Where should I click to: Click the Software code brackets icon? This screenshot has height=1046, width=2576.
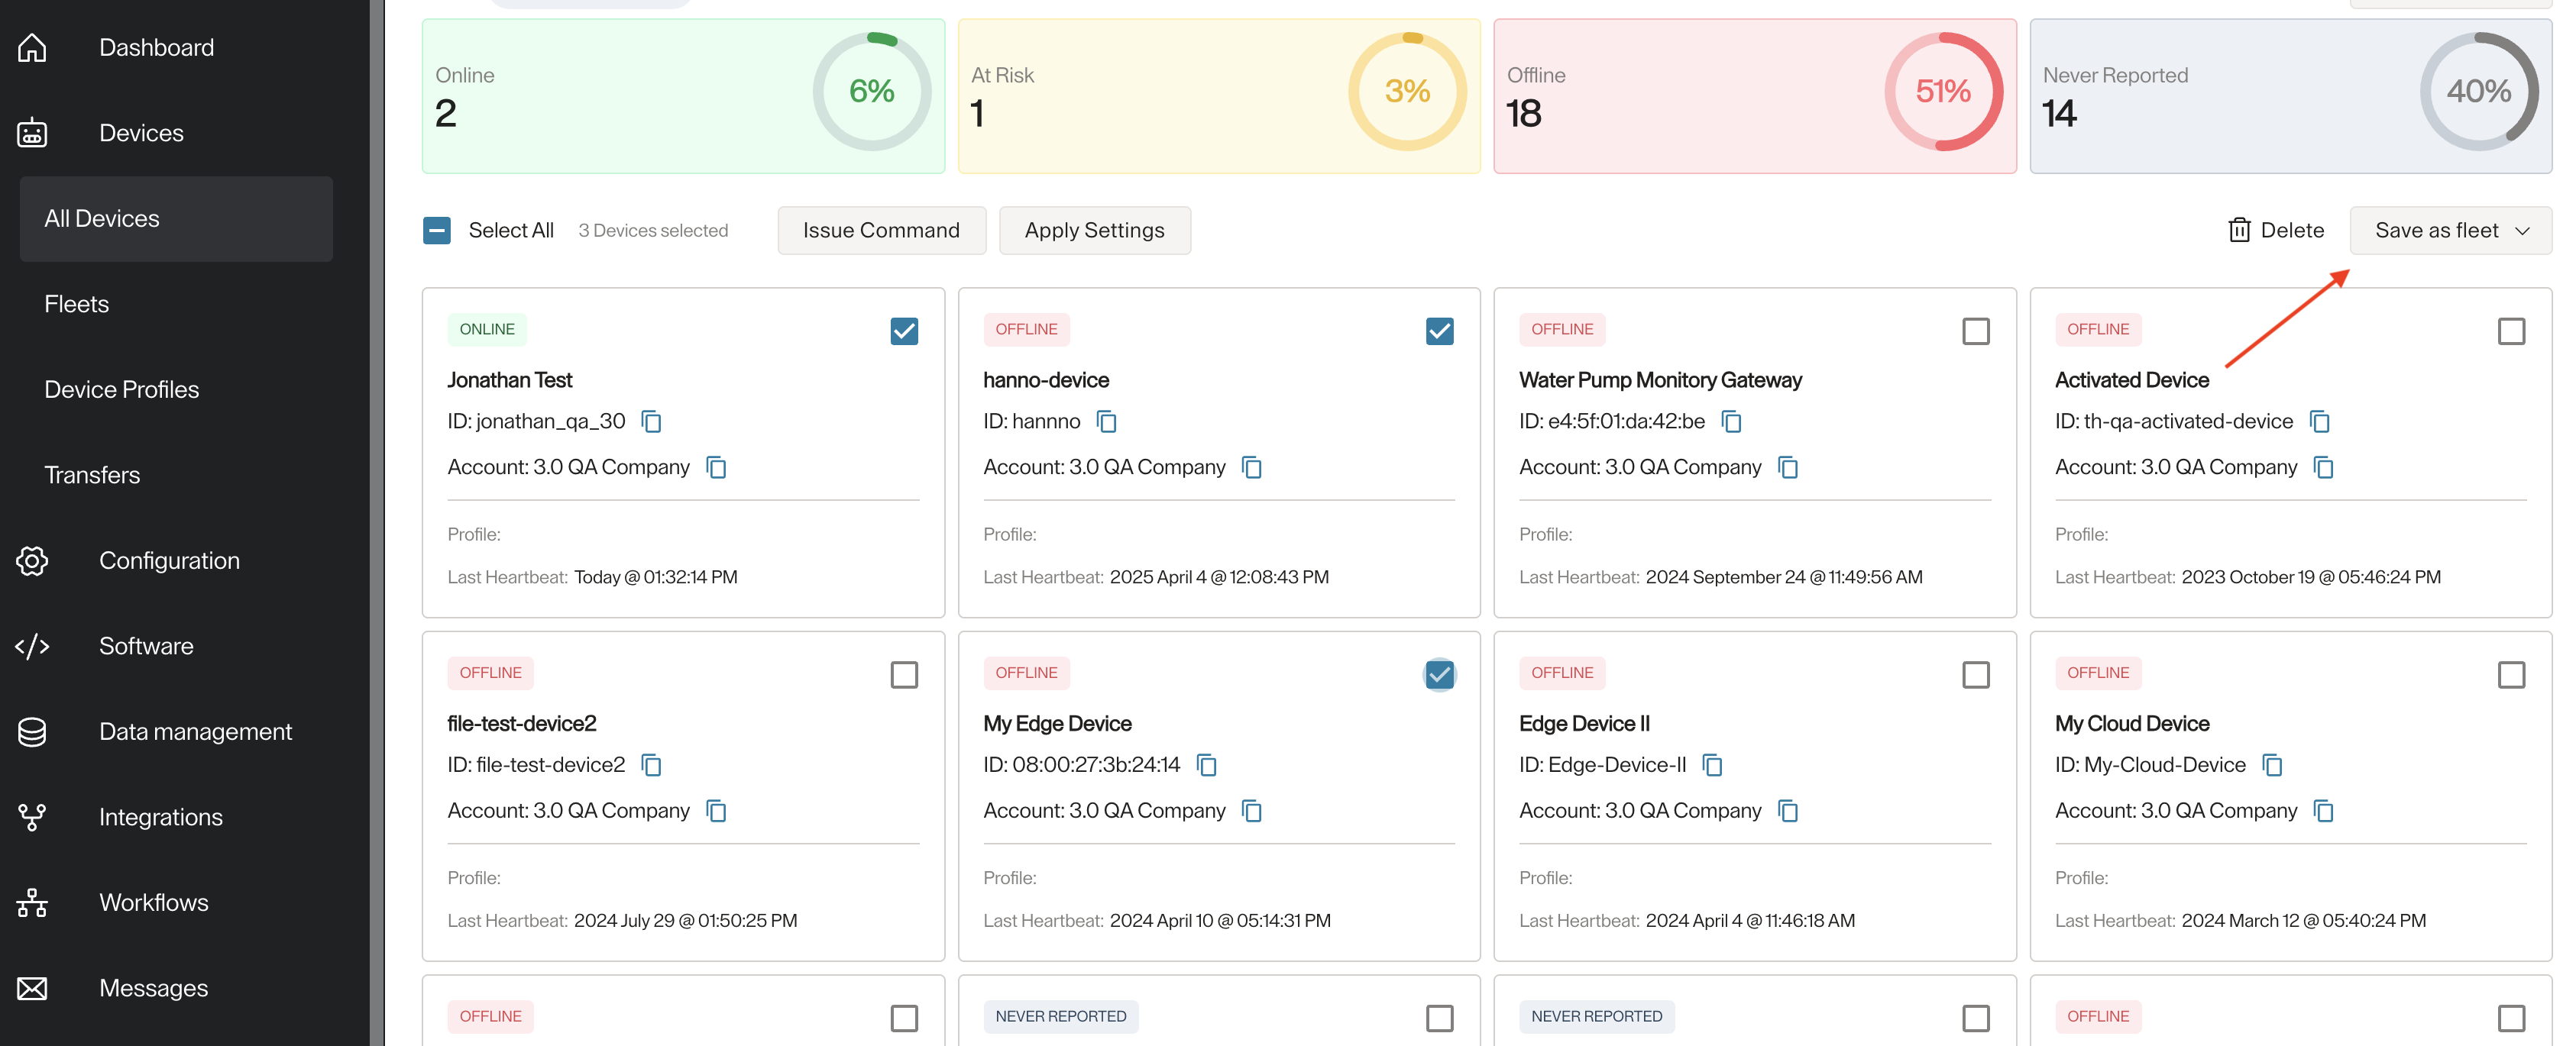[32, 647]
